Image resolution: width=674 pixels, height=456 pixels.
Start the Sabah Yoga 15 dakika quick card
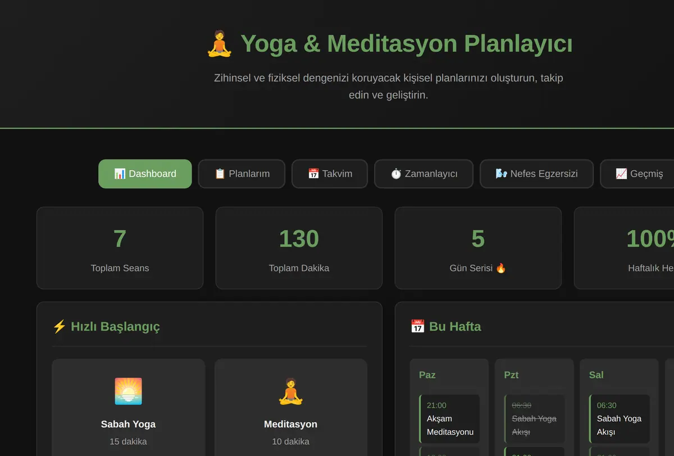[x=128, y=408]
